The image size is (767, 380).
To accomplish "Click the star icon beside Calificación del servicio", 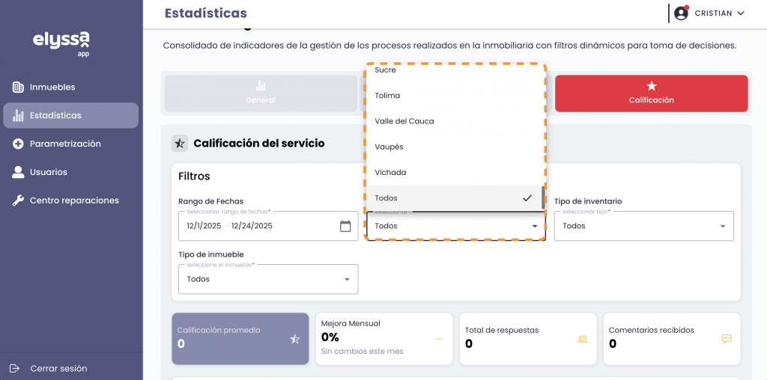I will [180, 143].
